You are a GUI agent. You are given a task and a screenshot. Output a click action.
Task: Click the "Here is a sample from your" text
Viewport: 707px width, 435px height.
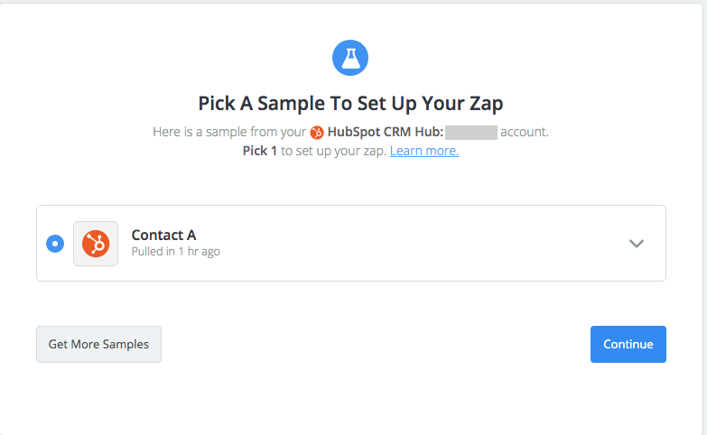click(229, 132)
